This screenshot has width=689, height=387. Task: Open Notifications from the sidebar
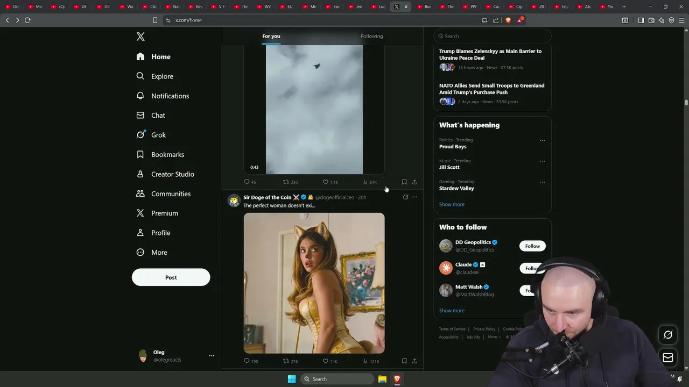[x=163, y=96]
